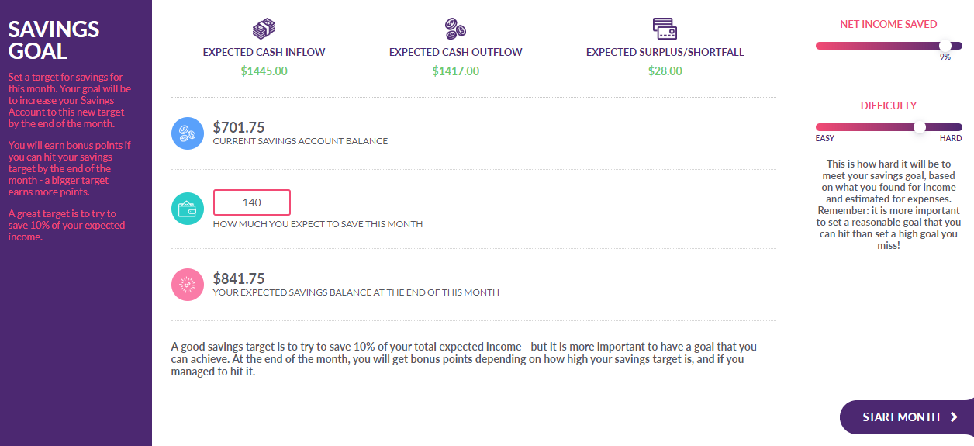This screenshot has width=974, height=446.
Task: Click the Difficulty slider handle
Action: tap(920, 127)
